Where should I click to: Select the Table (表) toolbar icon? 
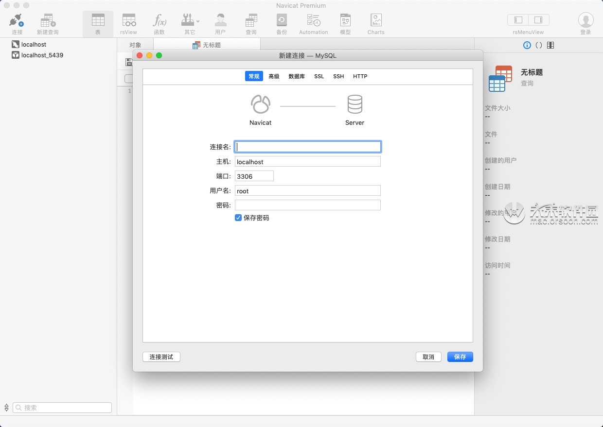tap(98, 20)
